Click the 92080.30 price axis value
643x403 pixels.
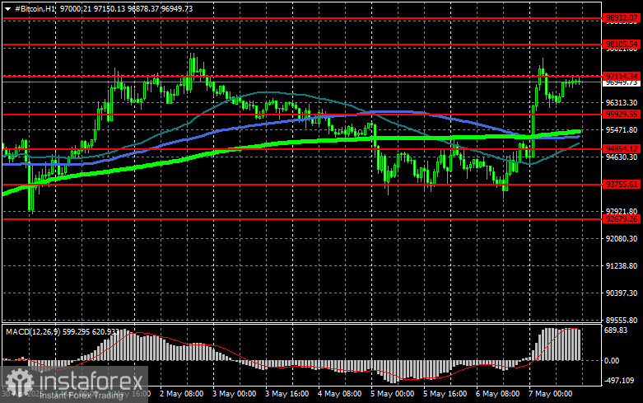[x=622, y=238]
